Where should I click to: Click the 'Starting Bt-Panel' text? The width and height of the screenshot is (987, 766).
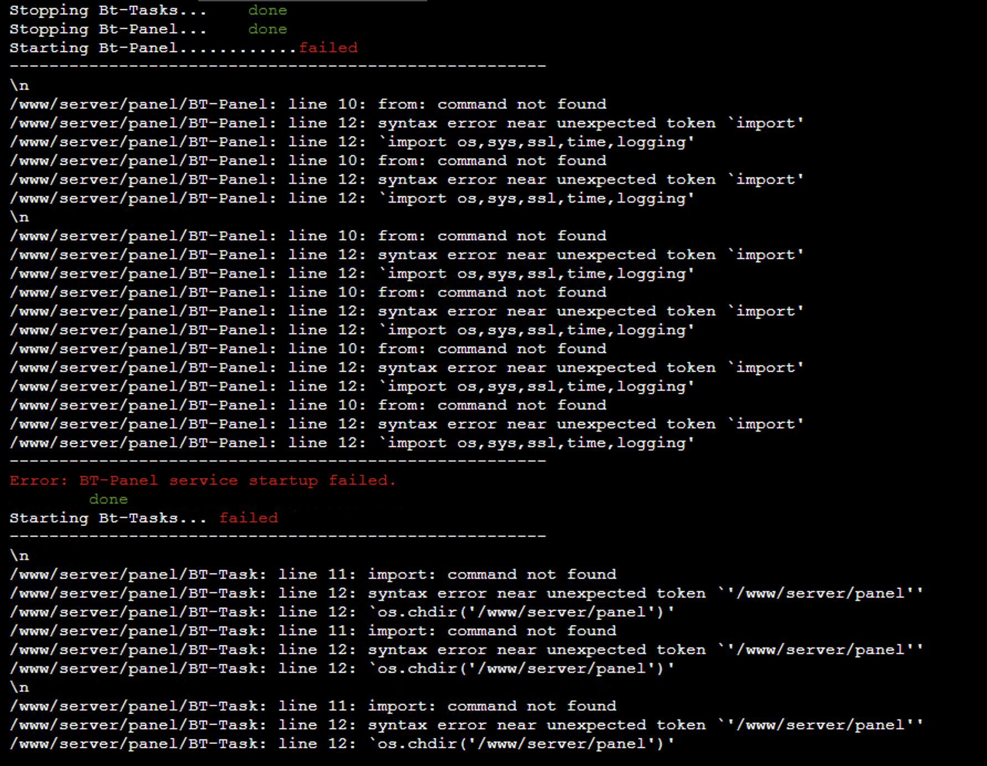coord(93,48)
